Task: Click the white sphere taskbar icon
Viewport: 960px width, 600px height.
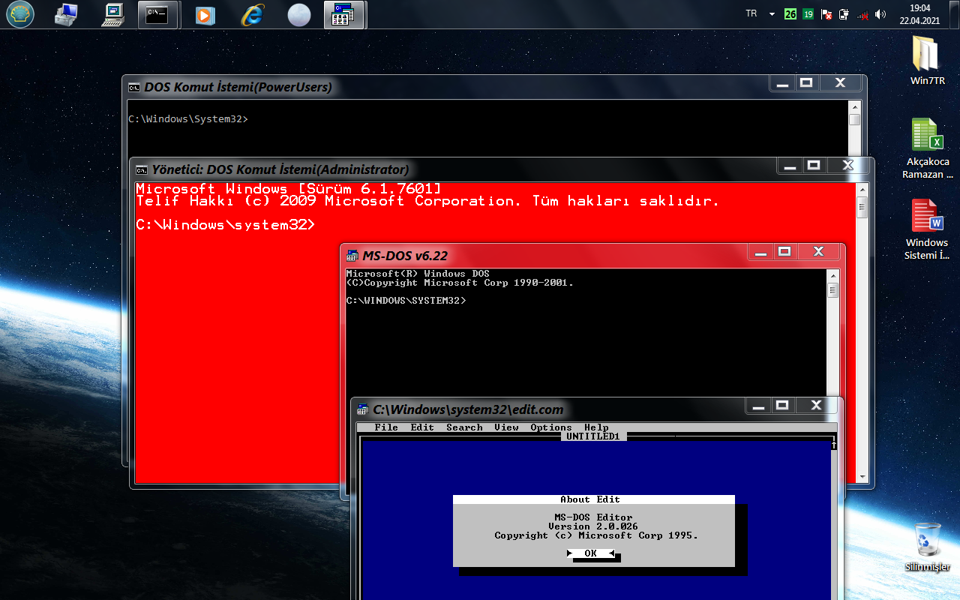Action: click(299, 15)
